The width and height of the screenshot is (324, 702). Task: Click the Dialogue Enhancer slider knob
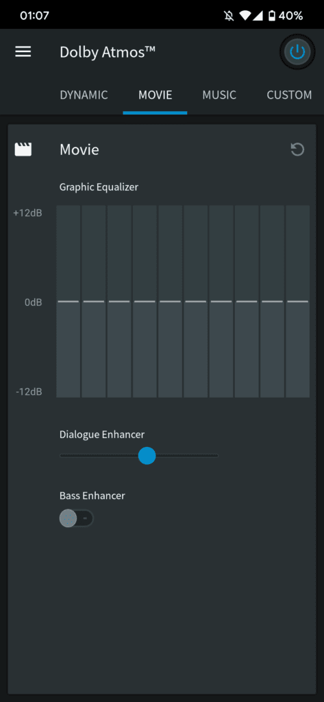pos(147,456)
